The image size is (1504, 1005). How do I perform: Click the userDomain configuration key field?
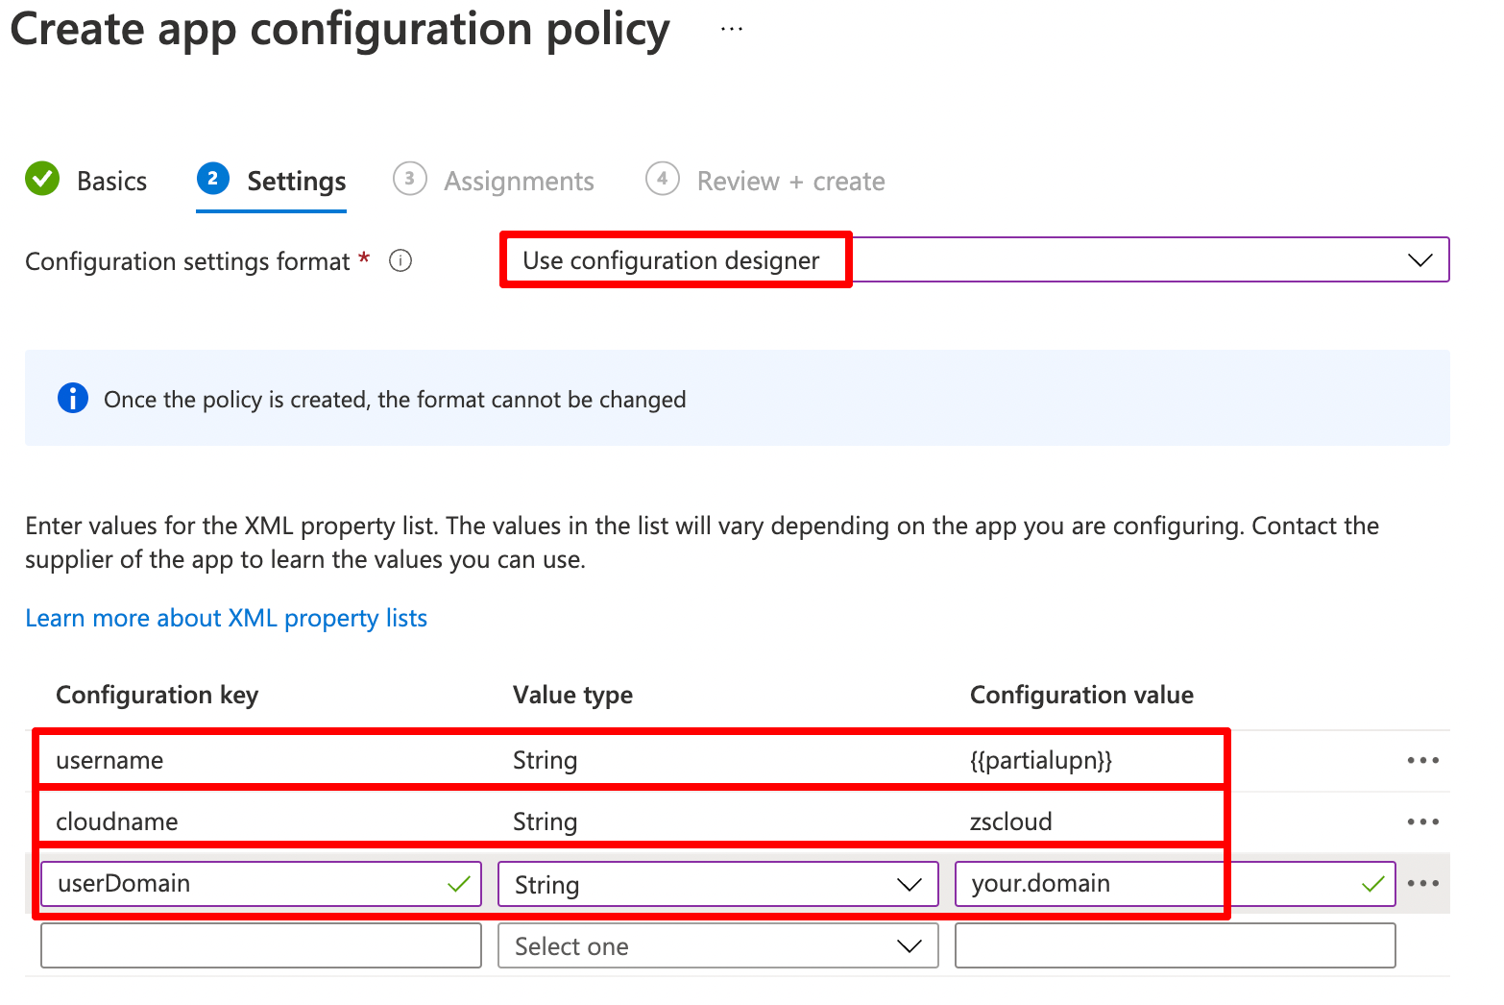pos(240,883)
